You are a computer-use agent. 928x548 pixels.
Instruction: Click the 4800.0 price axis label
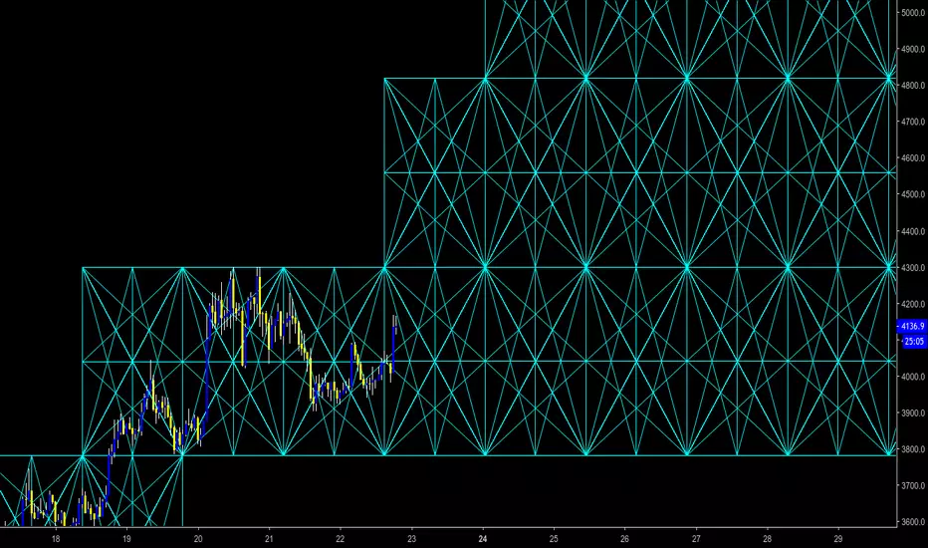click(x=914, y=86)
